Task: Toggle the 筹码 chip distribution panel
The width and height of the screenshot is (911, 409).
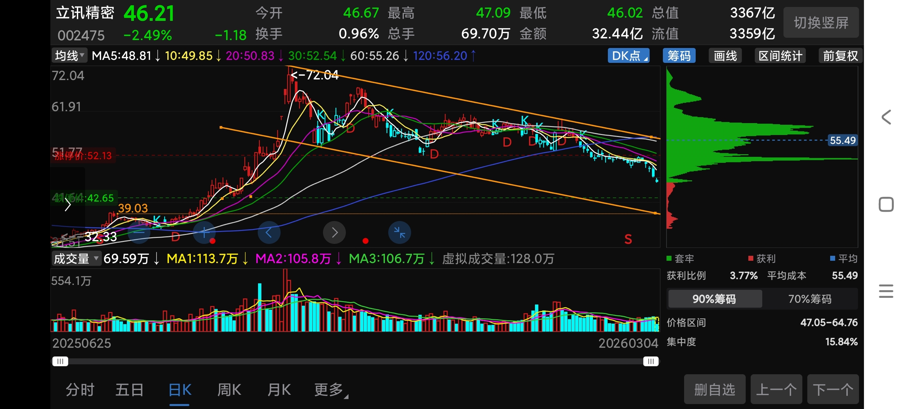Action: [679, 56]
